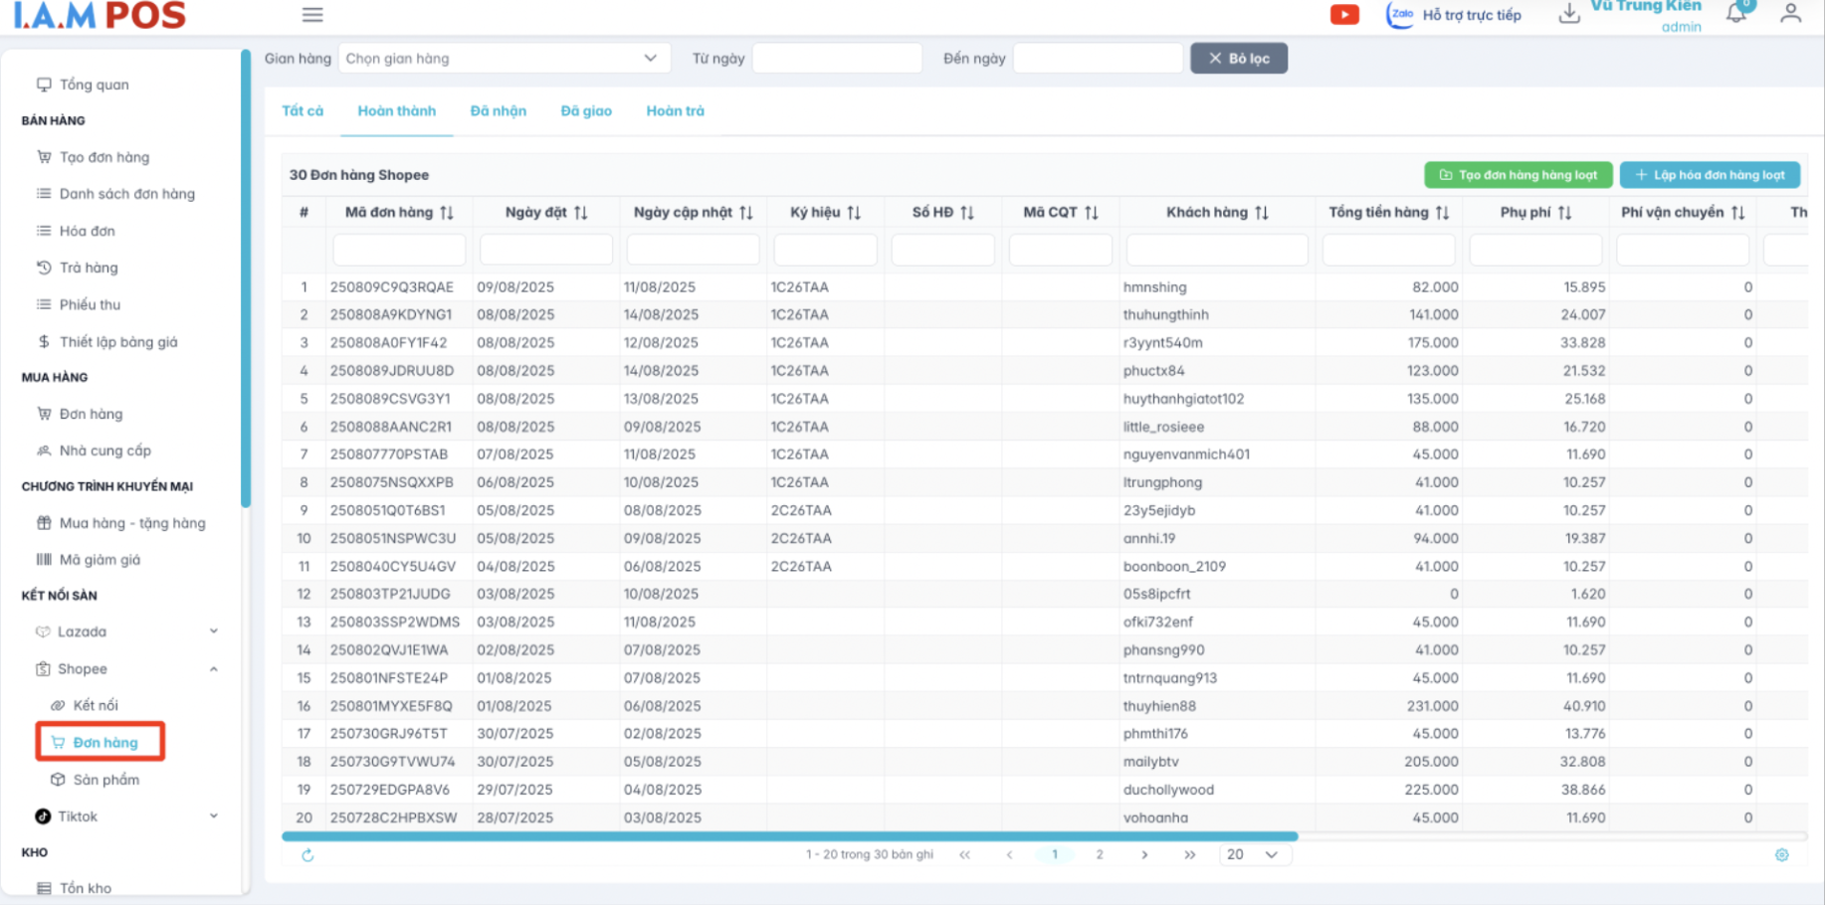This screenshot has height=905, width=1825.
Task: Click the user profile icon
Action: pos(1790,14)
